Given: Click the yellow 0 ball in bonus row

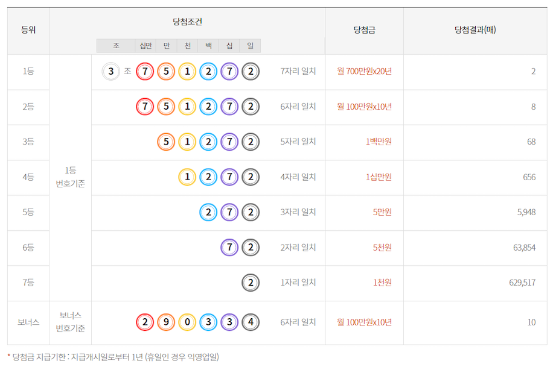Looking at the screenshot, I should (x=187, y=322).
